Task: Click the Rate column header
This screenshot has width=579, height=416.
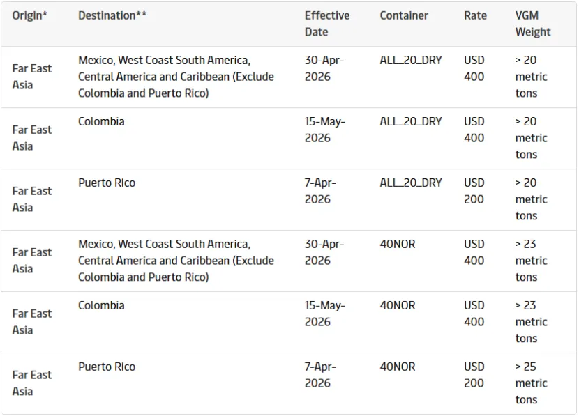Action: [x=475, y=15]
